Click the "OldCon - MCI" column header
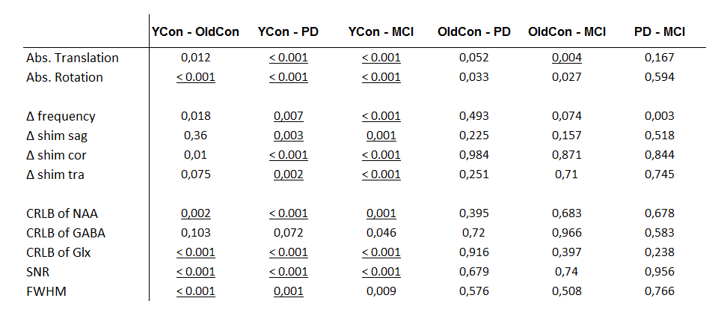 tap(566, 32)
